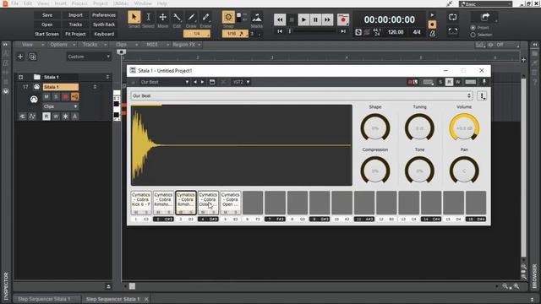Fast forward the transport
This screenshot has height=304, width=541.
(x=327, y=19)
